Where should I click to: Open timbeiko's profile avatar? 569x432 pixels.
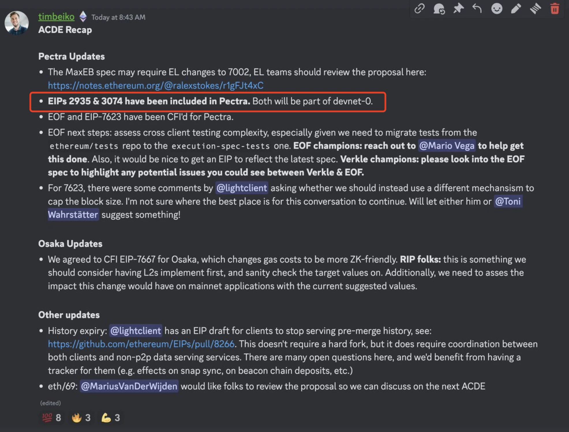coord(16,23)
